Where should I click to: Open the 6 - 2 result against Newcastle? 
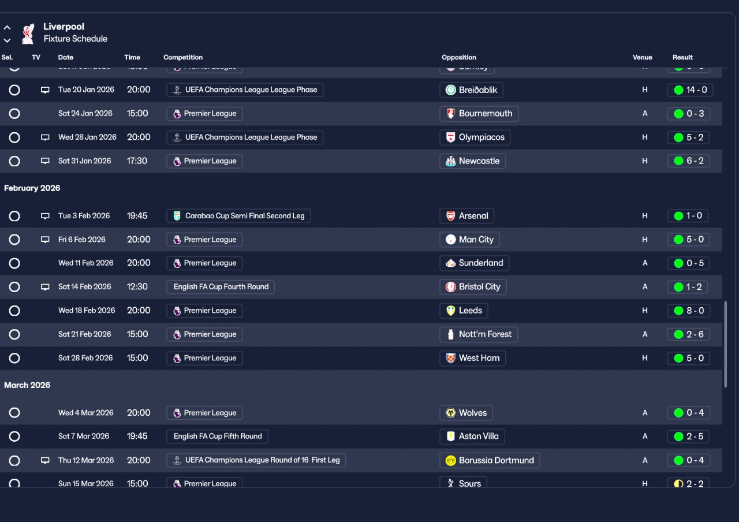pyautogui.click(x=688, y=161)
